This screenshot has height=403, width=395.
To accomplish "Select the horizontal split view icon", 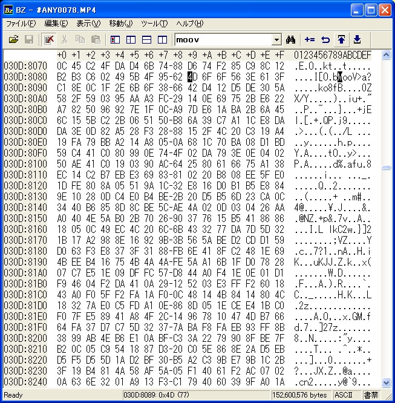I will point(146,39).
